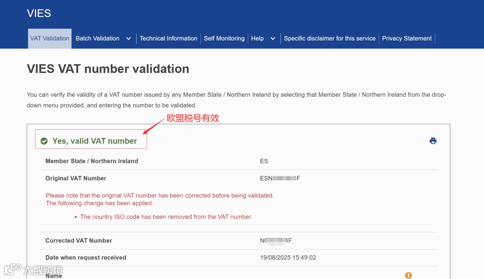Print the VAT validation result
Screen dimensions: 484x279
pyautogui.click(x=433, y=141)
